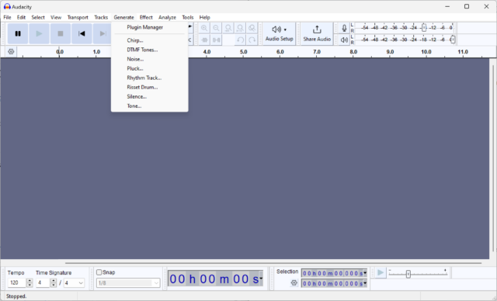Adjust the playback level slider knob
Image resolution: width=497 pixels, height=301 pixels.
click(453, 40)
